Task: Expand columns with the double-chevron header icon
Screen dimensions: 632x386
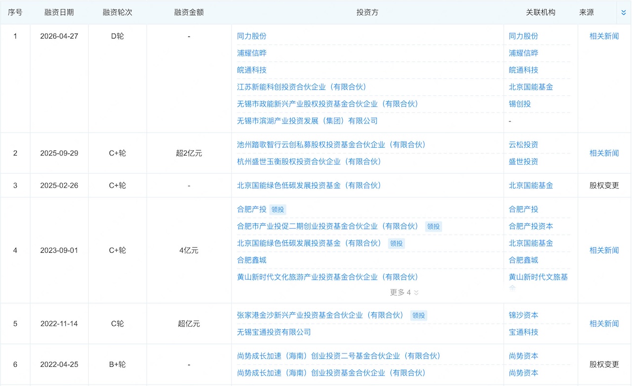Action: 624,12
